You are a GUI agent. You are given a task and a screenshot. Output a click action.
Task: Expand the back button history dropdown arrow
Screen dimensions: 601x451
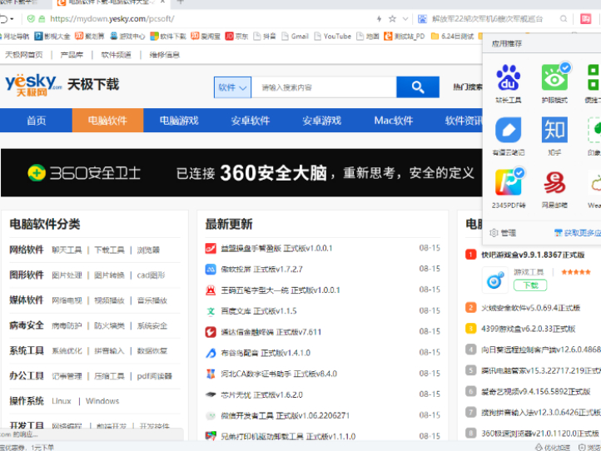(12, 18)
